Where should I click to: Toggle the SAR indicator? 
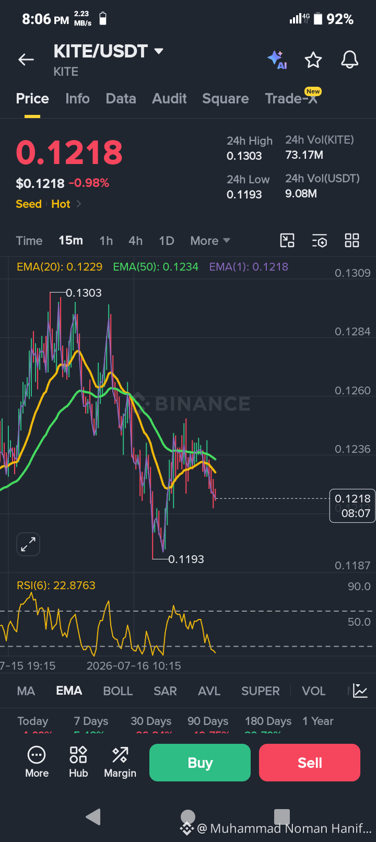[x=165, y=691]
